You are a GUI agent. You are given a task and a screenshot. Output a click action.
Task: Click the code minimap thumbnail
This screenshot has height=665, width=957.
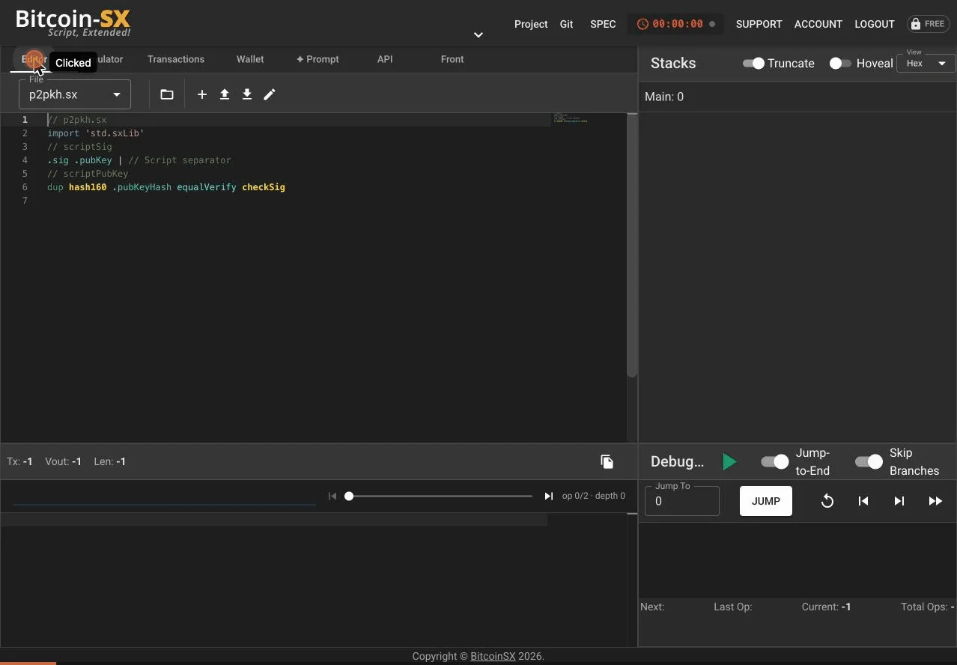point(571,118)
